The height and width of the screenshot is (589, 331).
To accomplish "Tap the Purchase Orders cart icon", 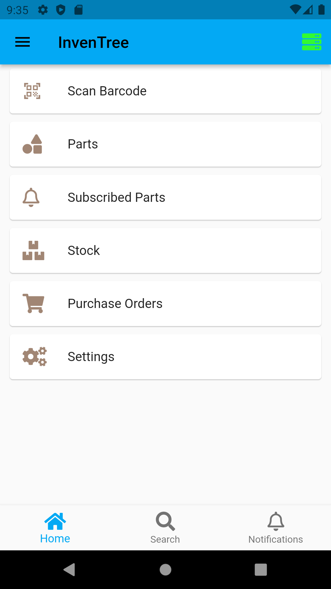I will click(33, 303).
